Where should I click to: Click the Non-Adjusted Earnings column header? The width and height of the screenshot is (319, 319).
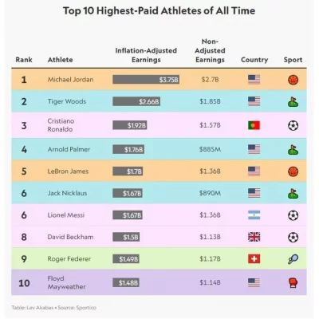click(210, 50)
